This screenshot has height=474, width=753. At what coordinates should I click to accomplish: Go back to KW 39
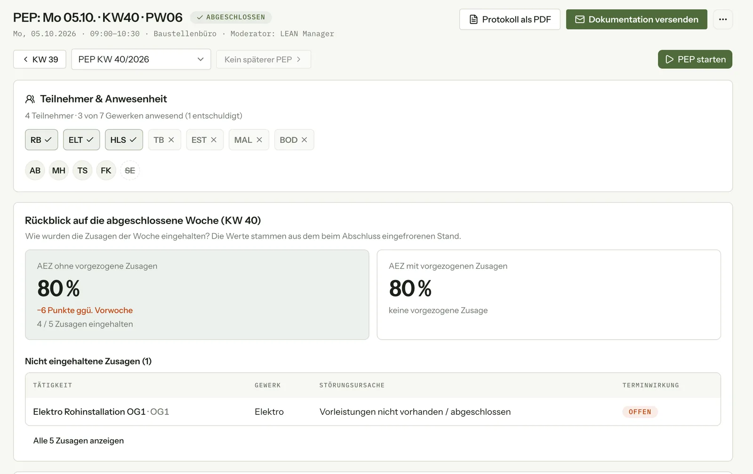click(x=40, y=59)
